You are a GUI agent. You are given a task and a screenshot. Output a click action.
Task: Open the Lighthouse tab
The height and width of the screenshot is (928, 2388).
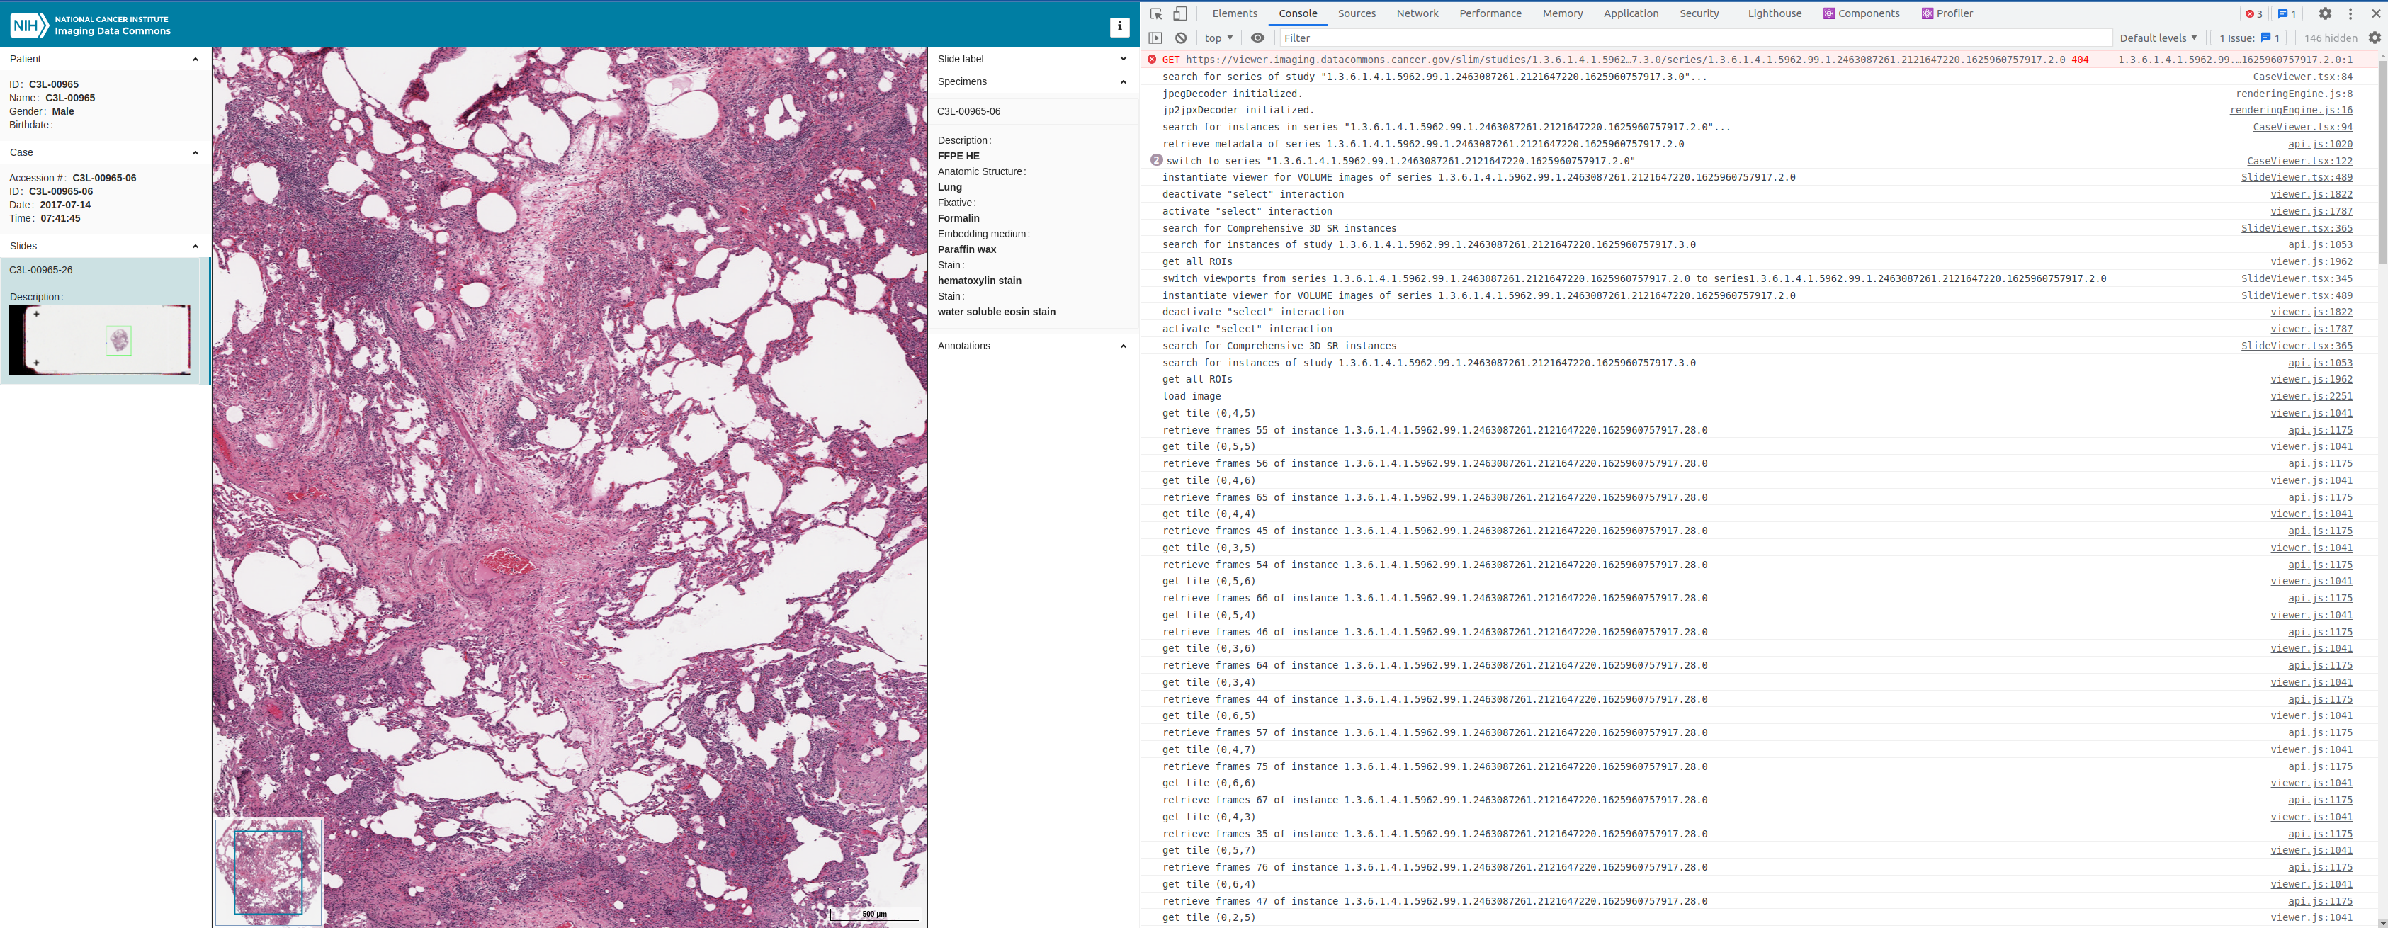[1775, 14]
